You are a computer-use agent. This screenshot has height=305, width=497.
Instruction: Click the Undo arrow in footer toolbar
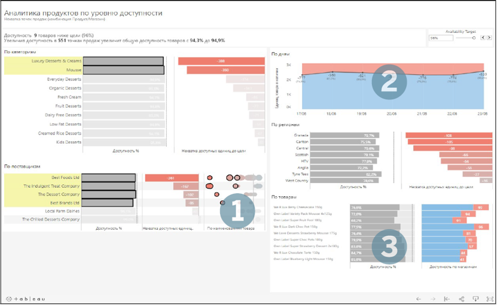pos(419,298)
